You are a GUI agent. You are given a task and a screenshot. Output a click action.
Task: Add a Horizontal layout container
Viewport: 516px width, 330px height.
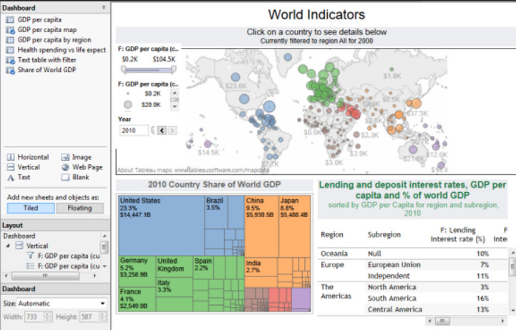tap(28, 157)
